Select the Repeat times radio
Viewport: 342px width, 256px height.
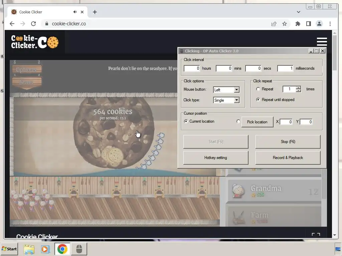click(x=258, y=89)
